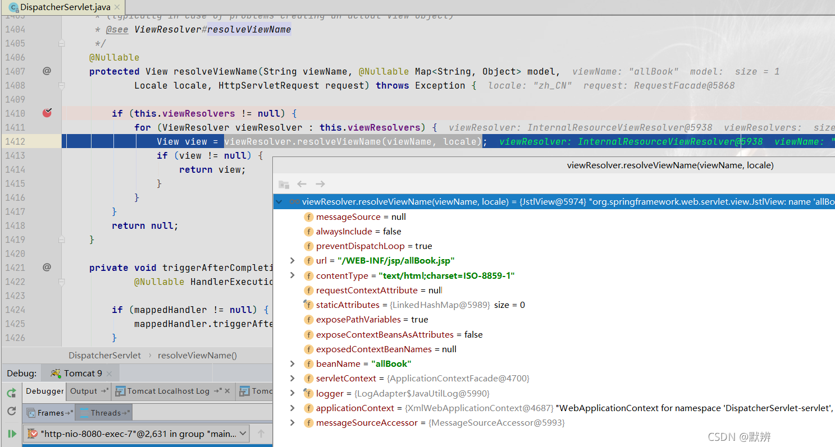835x447 pixels.
Task: Select the exposeContextBeansAsAttributes = false row
Action: [554, 335]
